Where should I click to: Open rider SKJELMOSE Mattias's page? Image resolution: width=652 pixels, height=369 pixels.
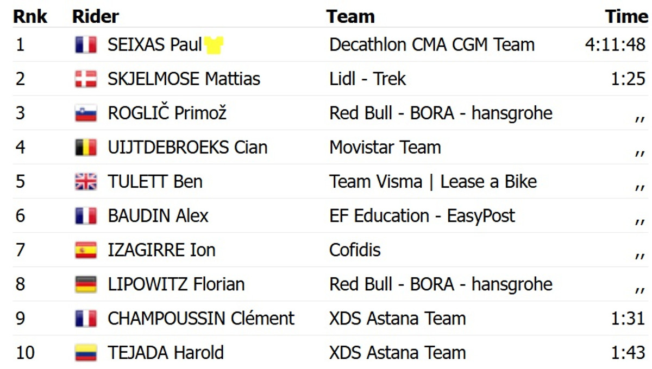coord(184,79)
